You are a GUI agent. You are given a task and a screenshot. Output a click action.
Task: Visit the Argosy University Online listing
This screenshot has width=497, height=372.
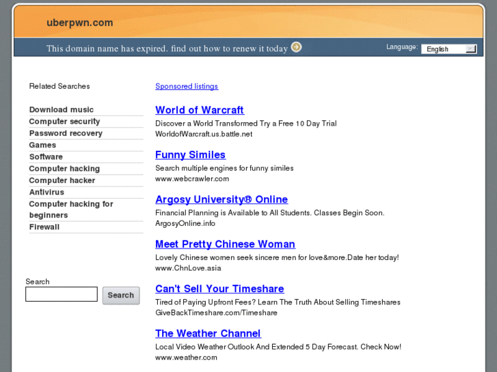[221, 199]
